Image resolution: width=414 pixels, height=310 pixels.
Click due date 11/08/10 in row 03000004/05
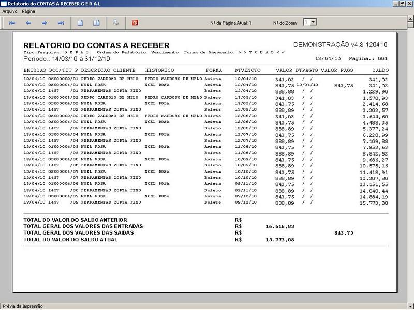coord(245,147)
